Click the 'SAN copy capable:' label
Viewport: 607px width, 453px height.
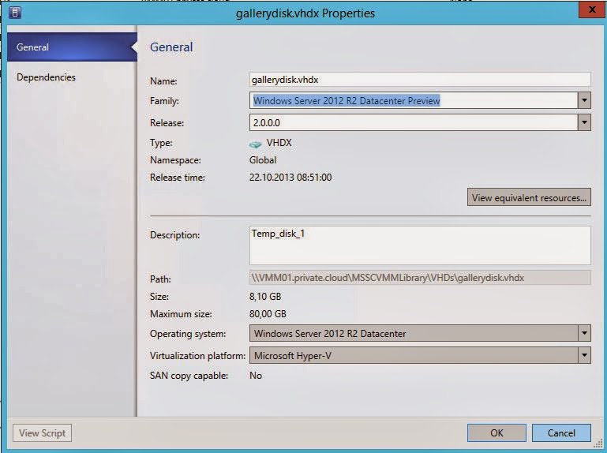pos(189,376)
